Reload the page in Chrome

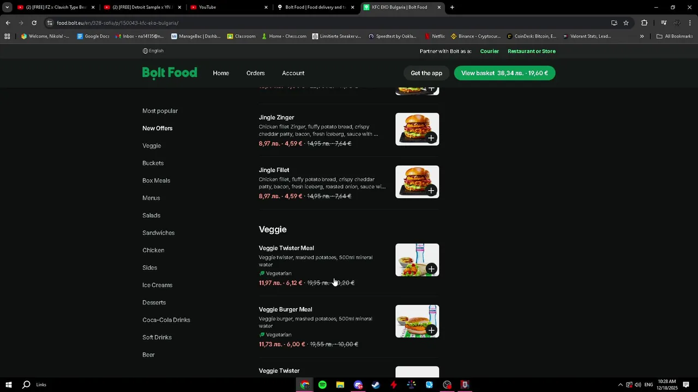coord(34,23)
